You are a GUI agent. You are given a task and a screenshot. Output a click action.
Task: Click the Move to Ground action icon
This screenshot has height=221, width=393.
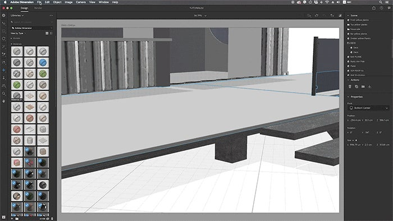point(369,86)
